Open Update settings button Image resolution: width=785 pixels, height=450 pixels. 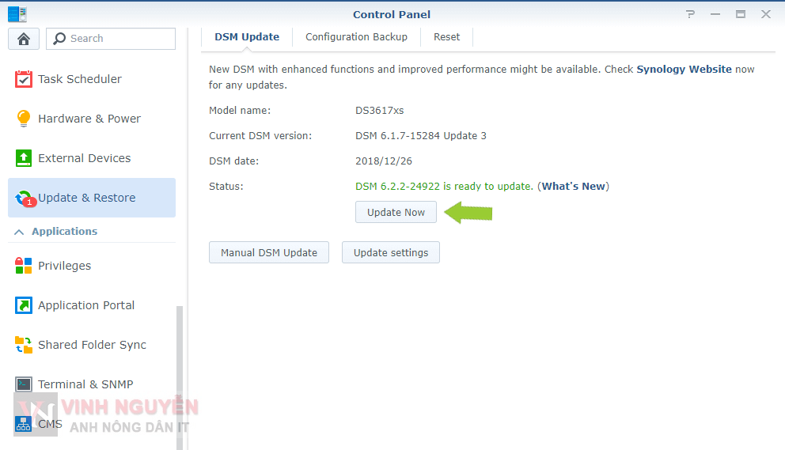[391, 253]
